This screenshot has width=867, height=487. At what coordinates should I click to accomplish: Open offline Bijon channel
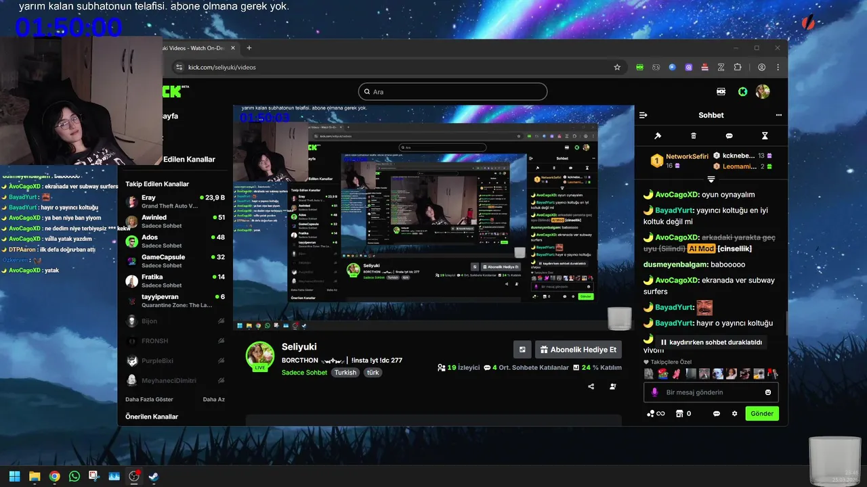175,321
